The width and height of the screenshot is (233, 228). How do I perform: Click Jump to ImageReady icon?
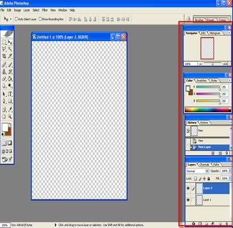coord(7,159)
